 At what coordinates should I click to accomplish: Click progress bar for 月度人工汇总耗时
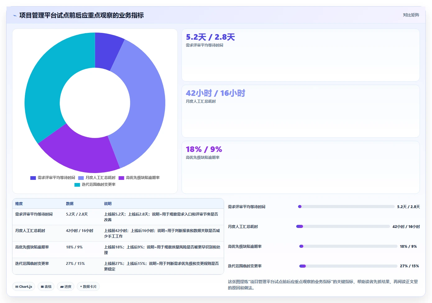click(x=343, y=226)
